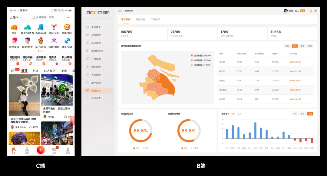Viewport: 327px width, 176px height.
Task: Open the 地图 map icon in bottom bar
Action: point(27,151)
